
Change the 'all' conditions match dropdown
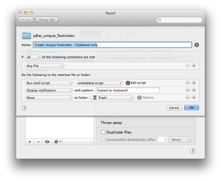click(33, 57)
